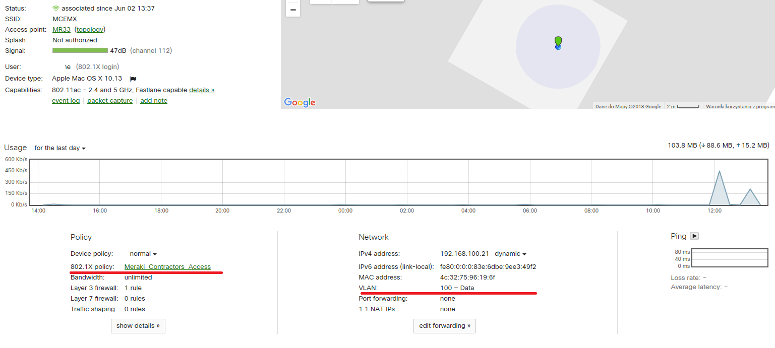
Task: Click the Traffic shaping '0 rules' value
Action: tap(135, 309)
